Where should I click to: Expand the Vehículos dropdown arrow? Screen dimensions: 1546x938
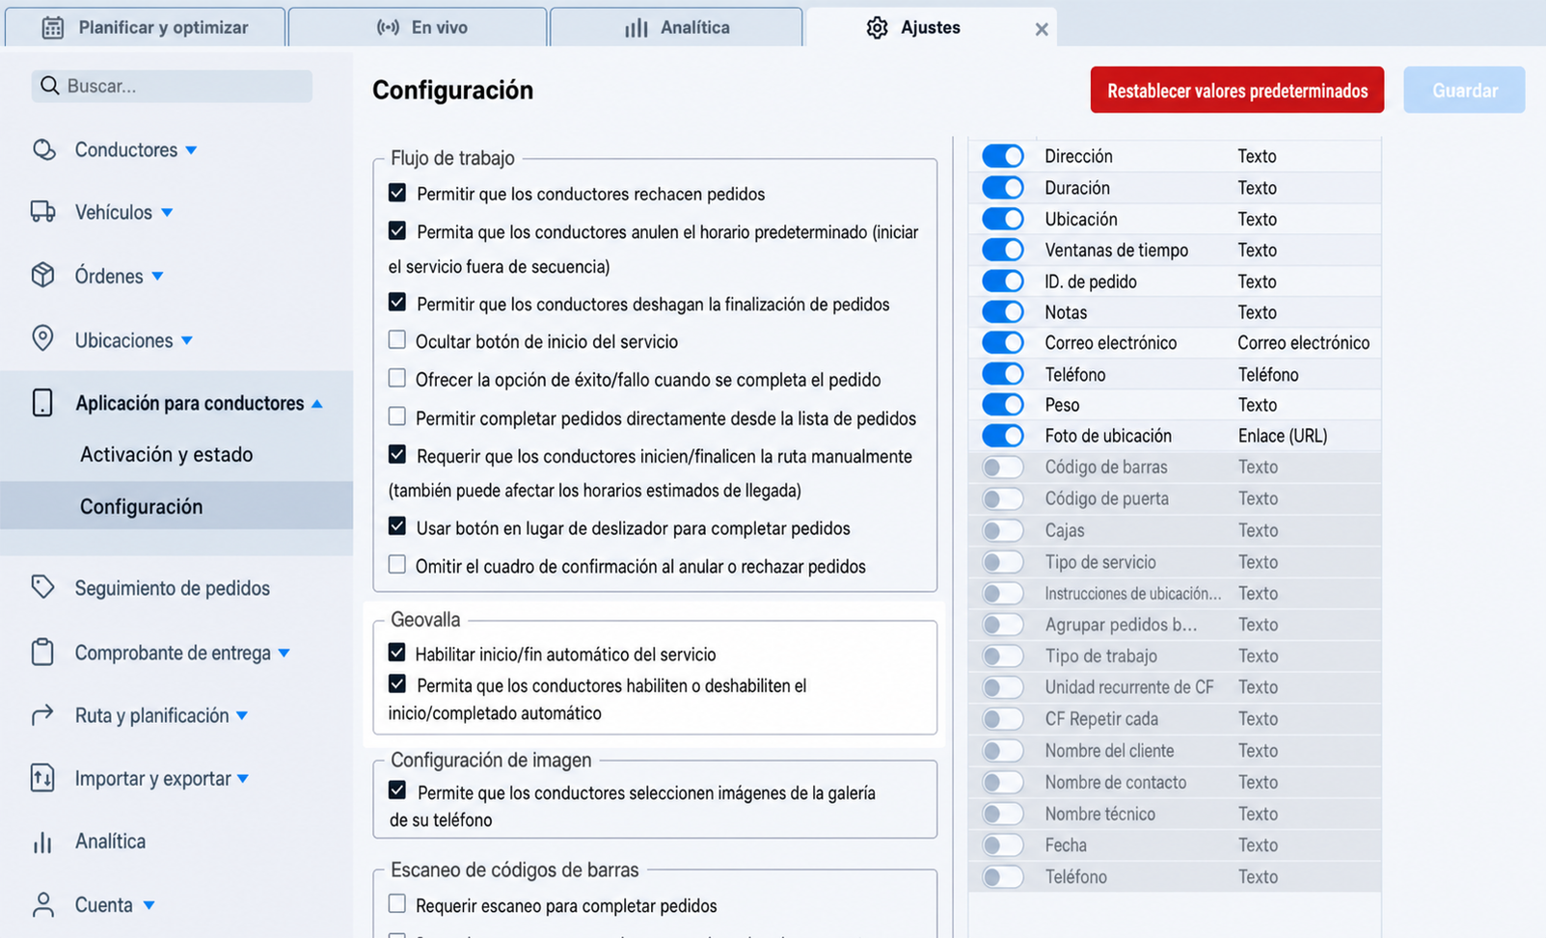tap(167, 213)
